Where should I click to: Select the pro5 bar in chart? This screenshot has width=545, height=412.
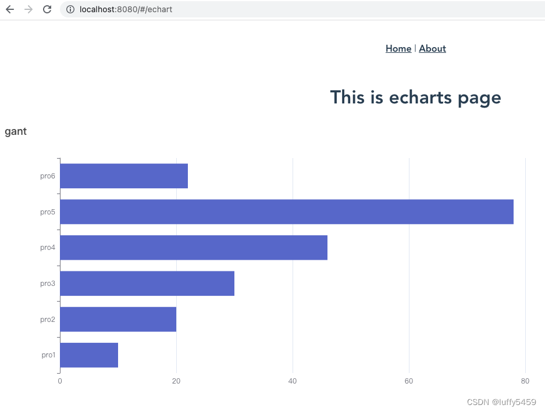tap(286, 212)
